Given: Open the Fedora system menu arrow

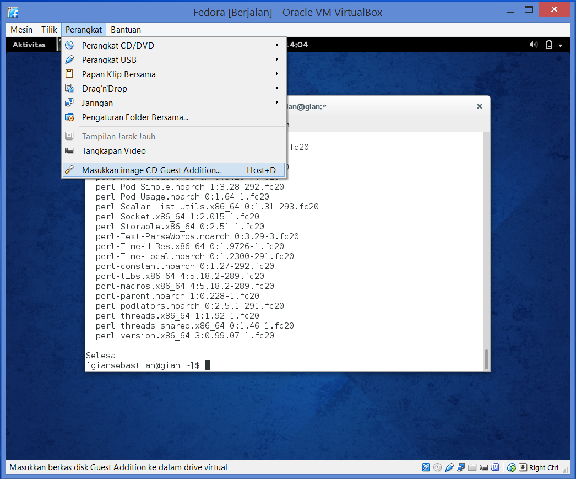Looking at the screenshot, I should (x=561, y=46).
